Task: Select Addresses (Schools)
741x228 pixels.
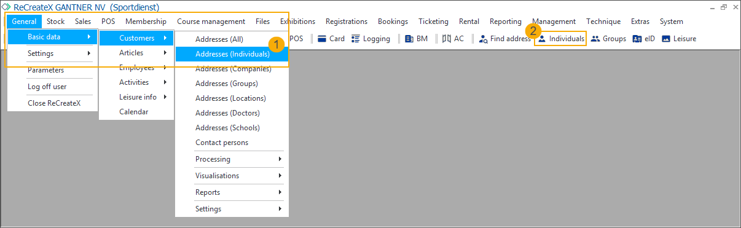Action: (x=231, y=128)
